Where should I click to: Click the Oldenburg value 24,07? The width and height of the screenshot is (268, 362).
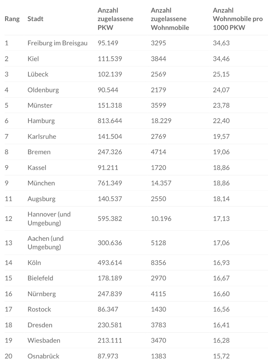click(221, 90)
